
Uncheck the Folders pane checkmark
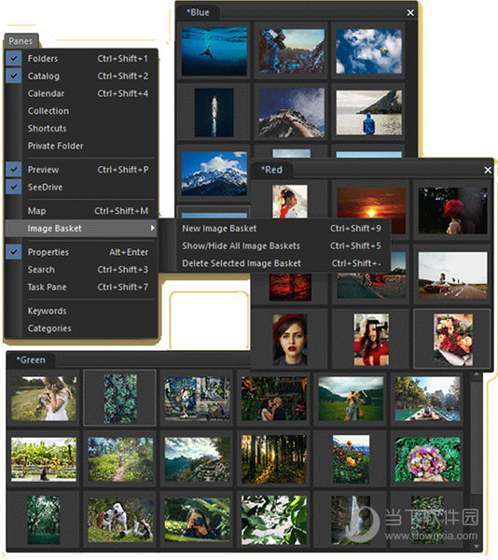click(x=14, y=58)
